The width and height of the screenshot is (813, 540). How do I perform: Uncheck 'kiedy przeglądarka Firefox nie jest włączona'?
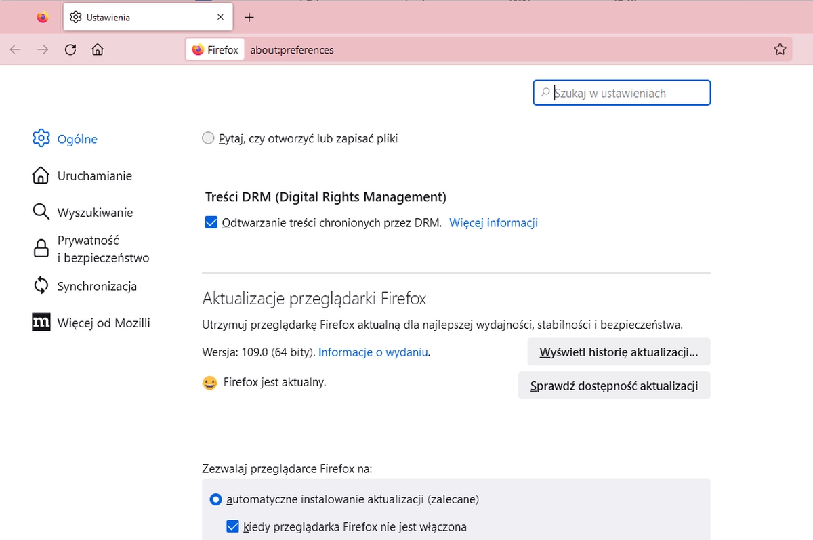232,526
